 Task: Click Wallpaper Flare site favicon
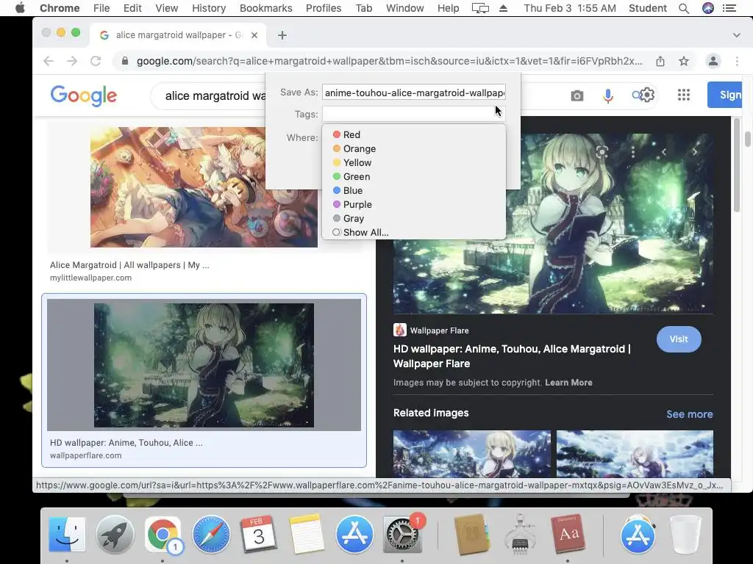pos(399,330)
